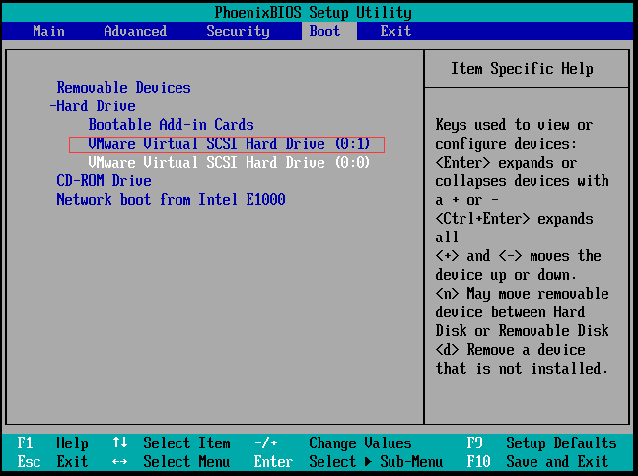
Task: Click Enter Select Sub-Menu hint
Action: click(x=348, y=461)
